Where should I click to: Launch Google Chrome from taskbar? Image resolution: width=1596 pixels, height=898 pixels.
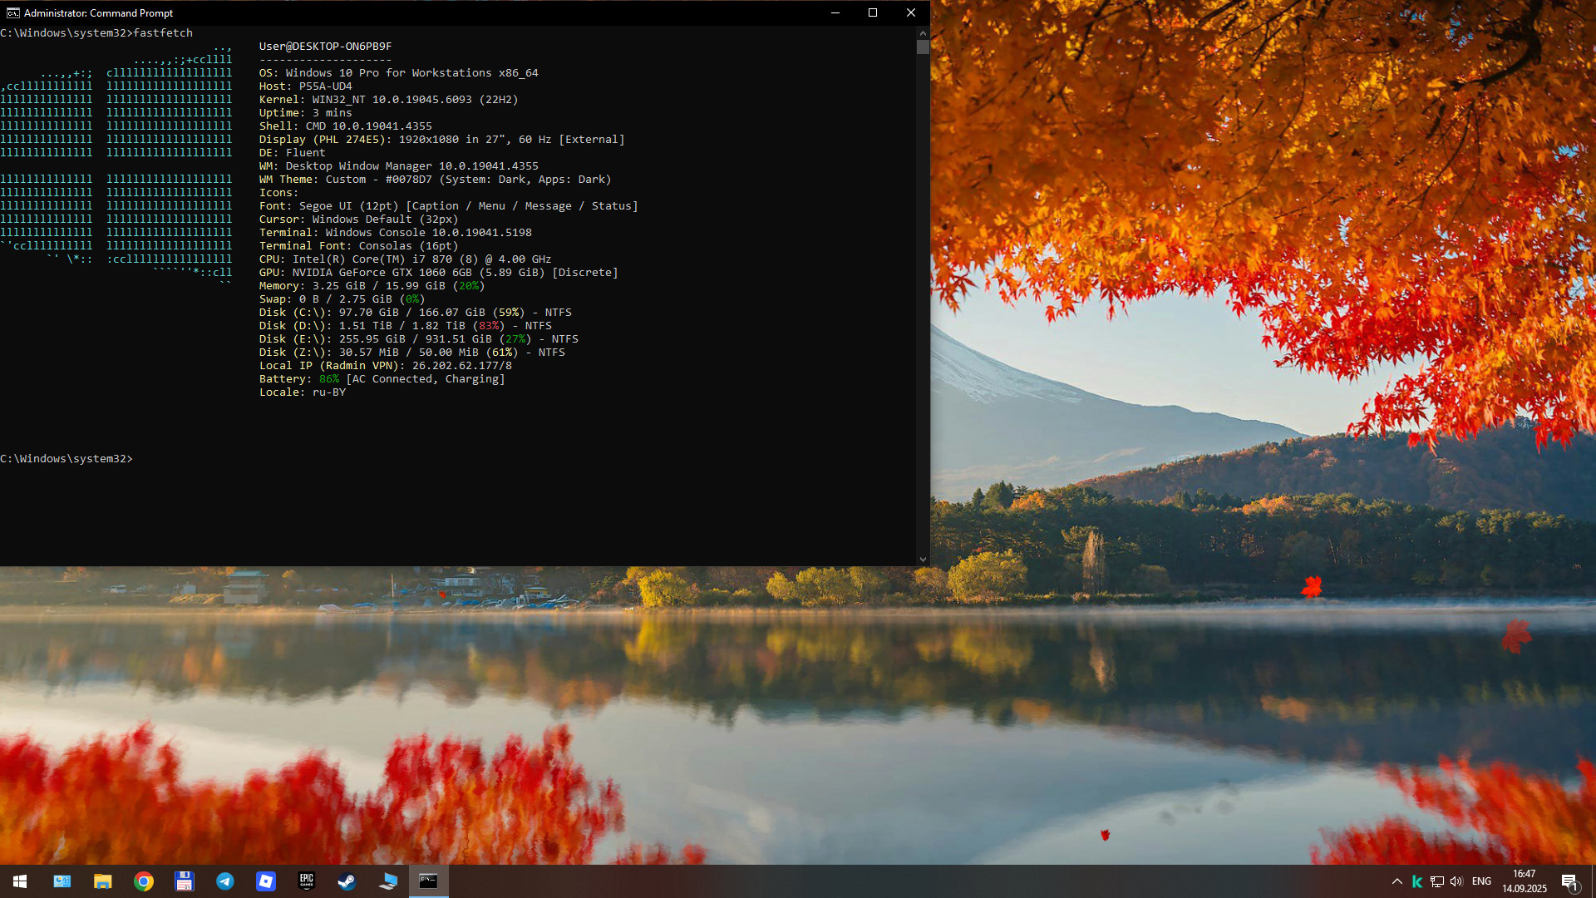point(144,881)
